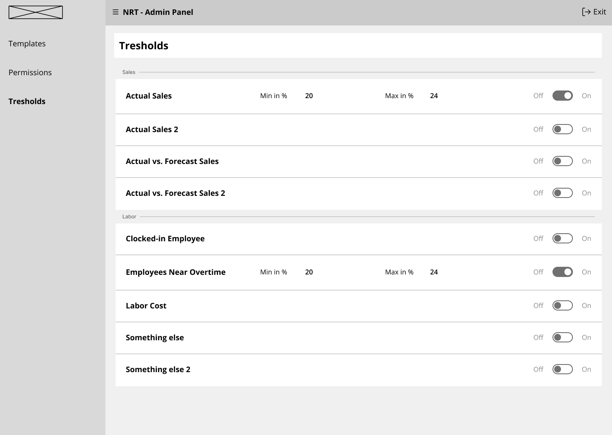Enable Actual vs. Forecast Sales 2 toggle
The image size is (612, 435).
click(x=562, y=193)
